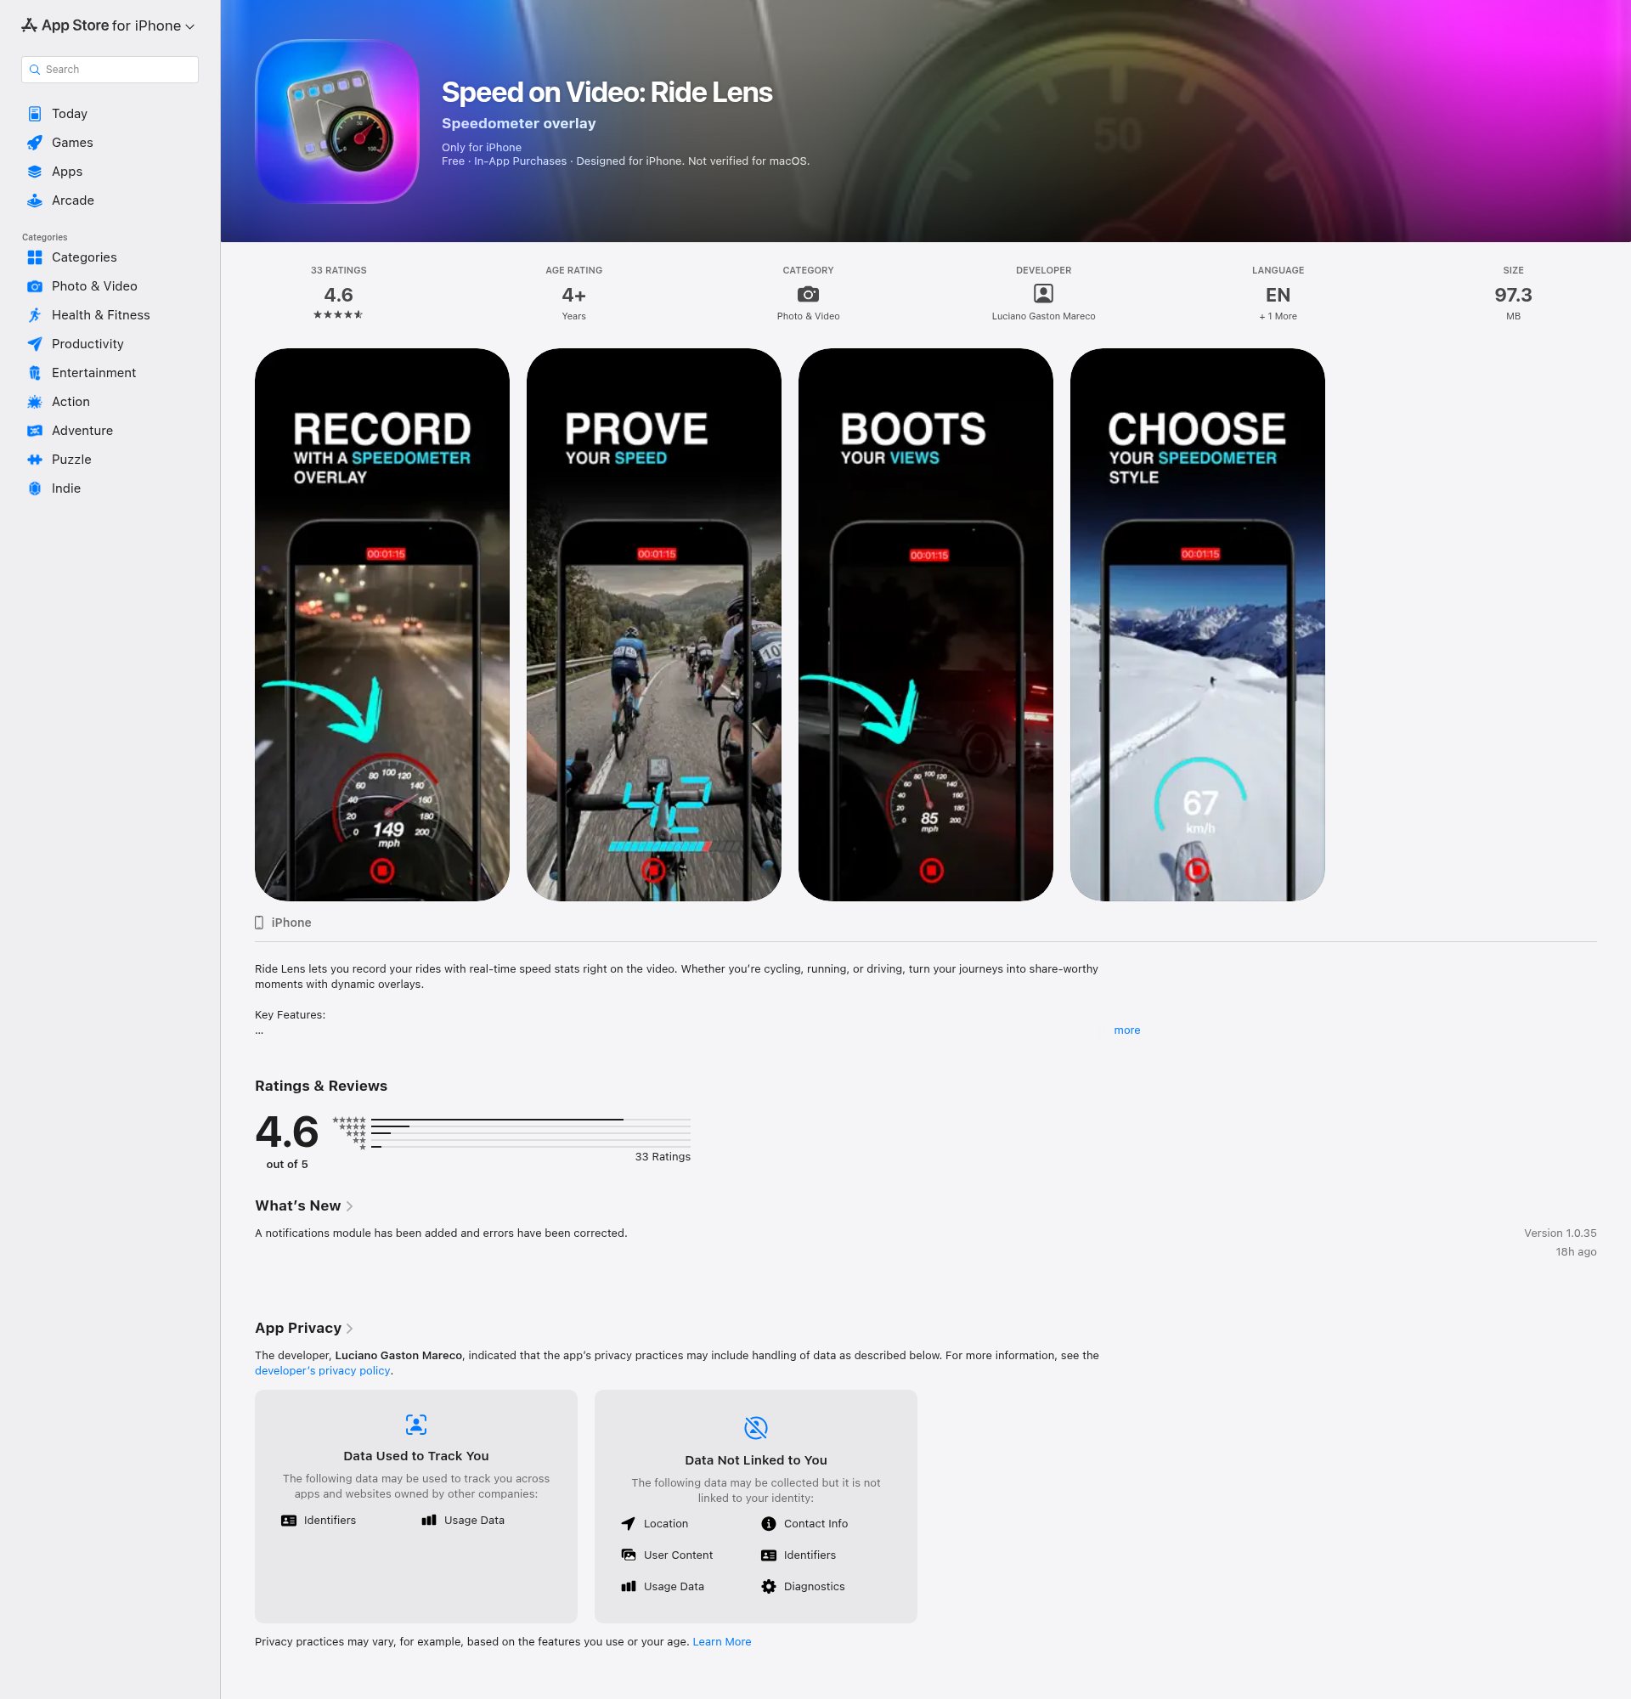The height and width of the screenshot is (1699, 1631).
Task: Click the 4+ age rating value
Action: point(573,295)
